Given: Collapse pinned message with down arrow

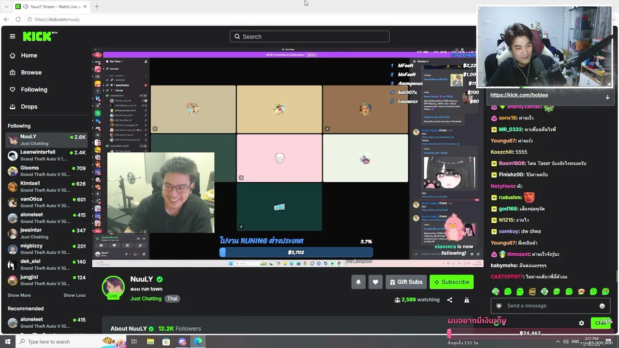Looking at the screenshot, I should point(607,97).
